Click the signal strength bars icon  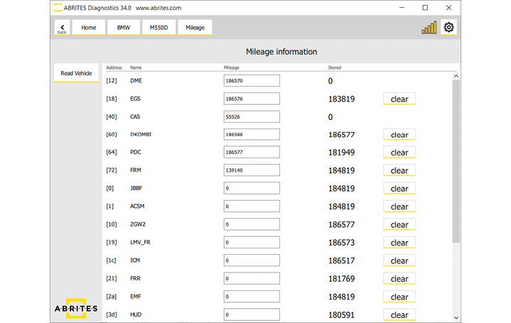pyautogui.click(x=429, y=28)
